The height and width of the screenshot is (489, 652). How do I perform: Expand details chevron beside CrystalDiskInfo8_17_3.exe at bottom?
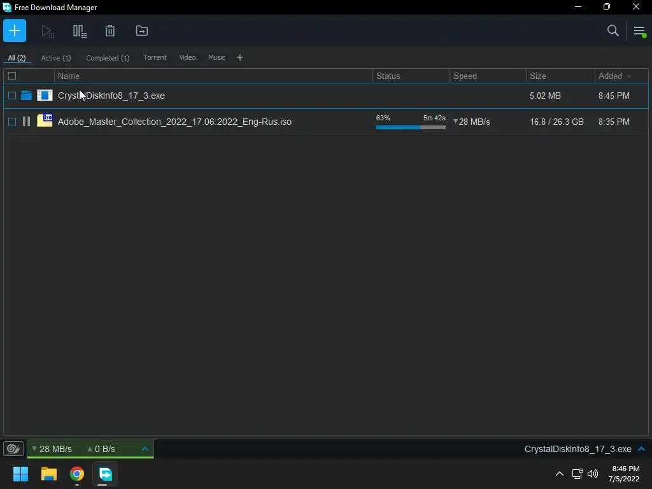pos(642,449)
